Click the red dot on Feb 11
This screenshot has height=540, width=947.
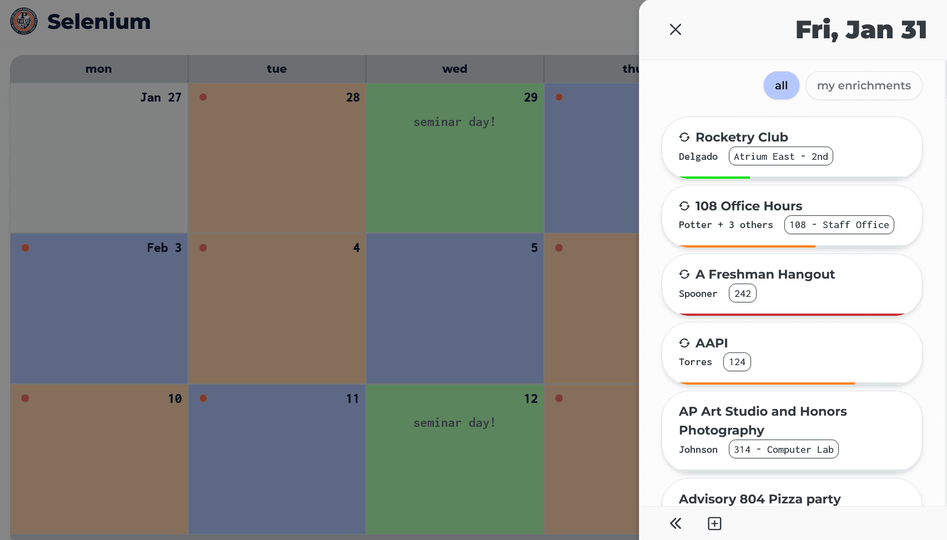203,398
